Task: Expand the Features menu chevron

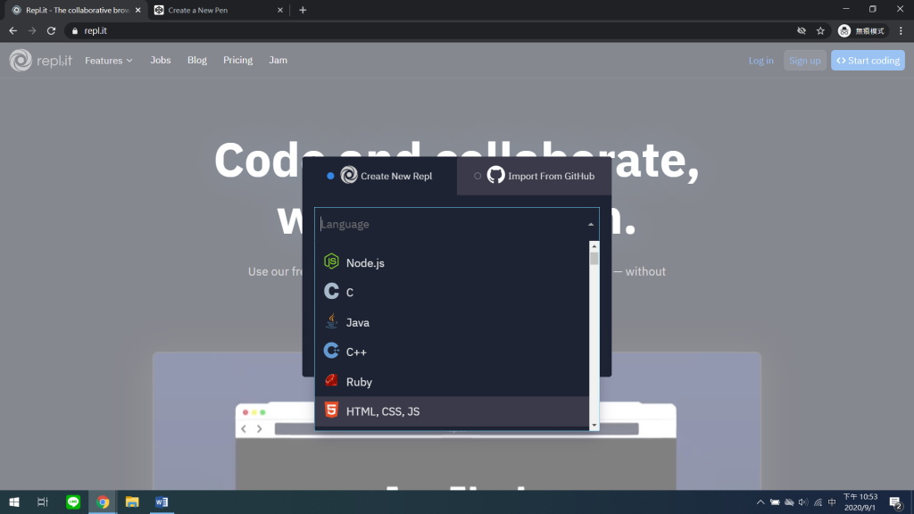Action: pos(129,61)
